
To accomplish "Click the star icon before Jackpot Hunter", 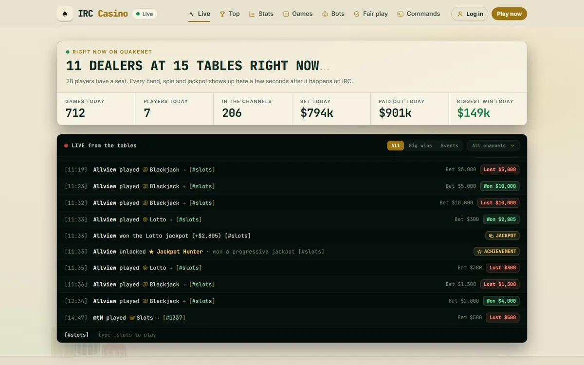I will (x=151, y=252).
